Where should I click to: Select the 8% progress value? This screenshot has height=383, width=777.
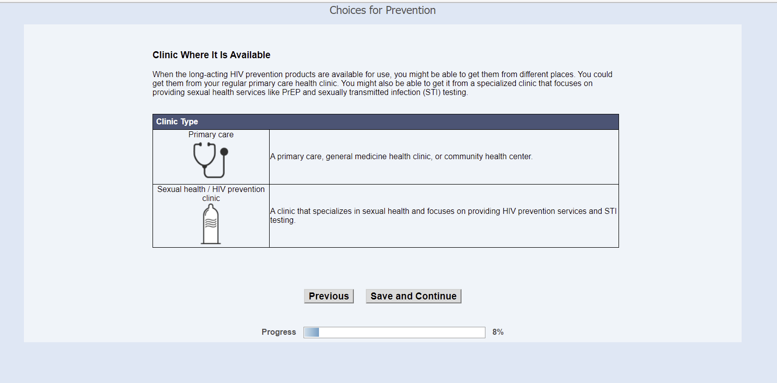pyautogui.click(x=498, y=332)
